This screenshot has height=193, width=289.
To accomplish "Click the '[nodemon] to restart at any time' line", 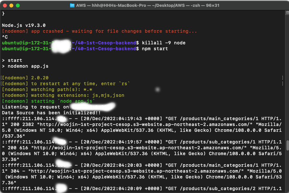I will pos(66,84).
